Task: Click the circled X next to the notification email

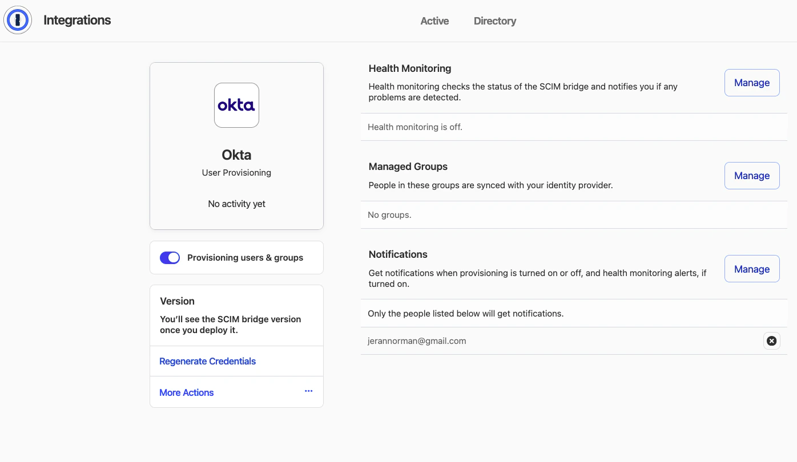Action: 771,341
